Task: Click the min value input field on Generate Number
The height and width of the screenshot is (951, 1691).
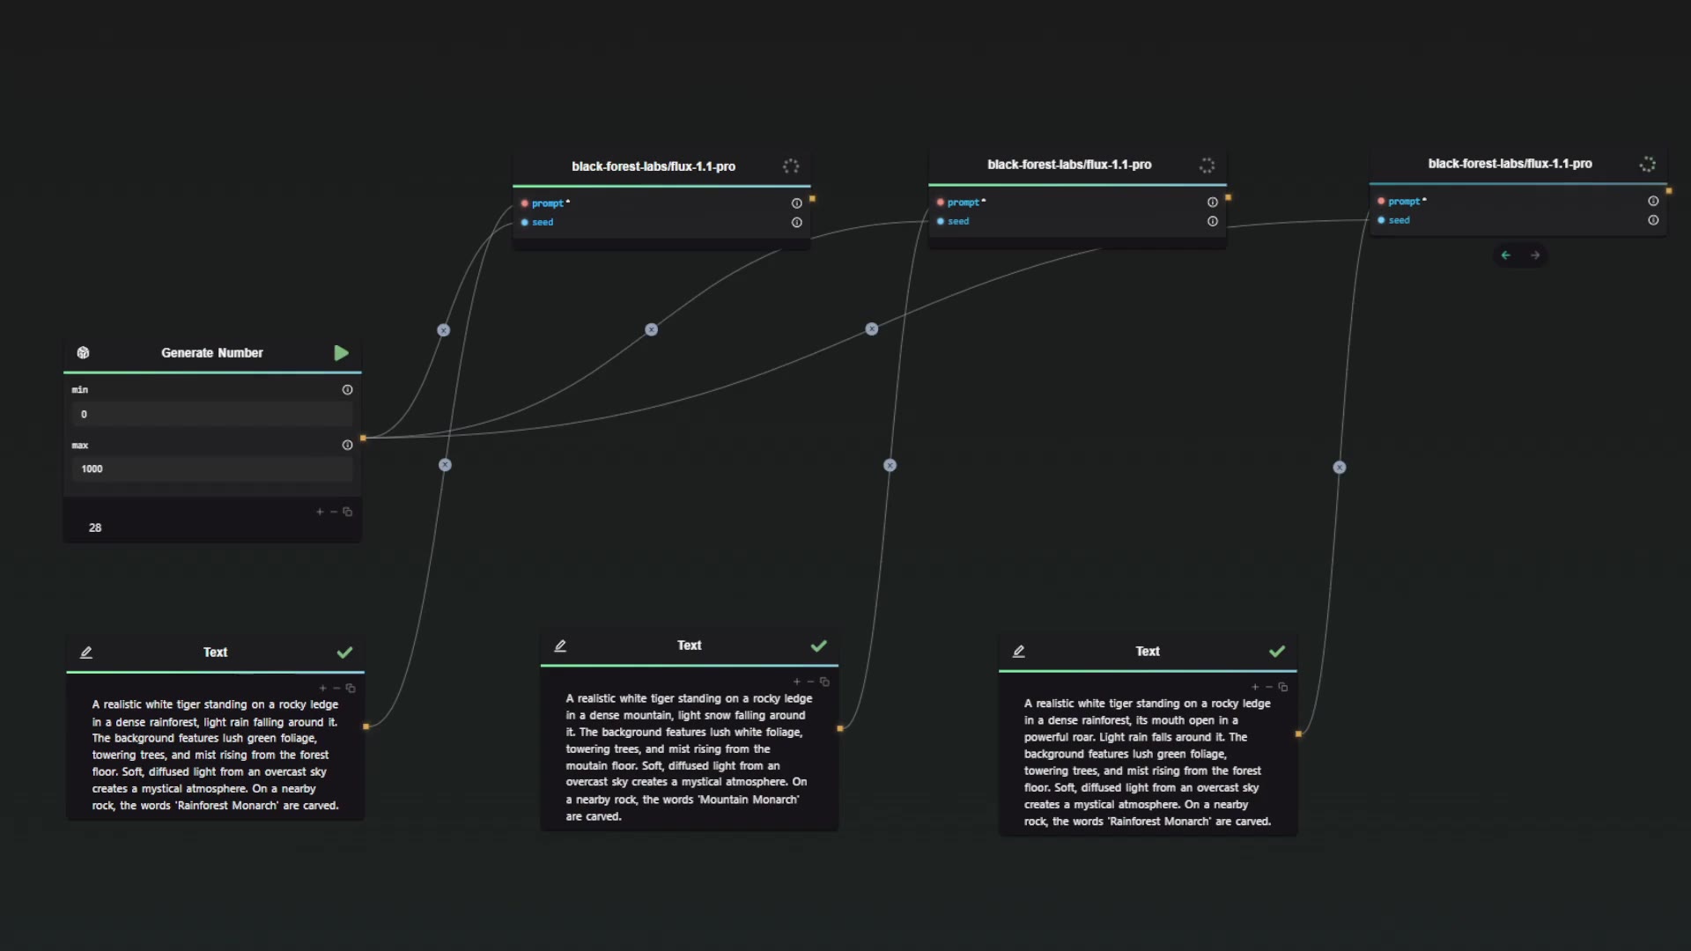Action: 212,415
